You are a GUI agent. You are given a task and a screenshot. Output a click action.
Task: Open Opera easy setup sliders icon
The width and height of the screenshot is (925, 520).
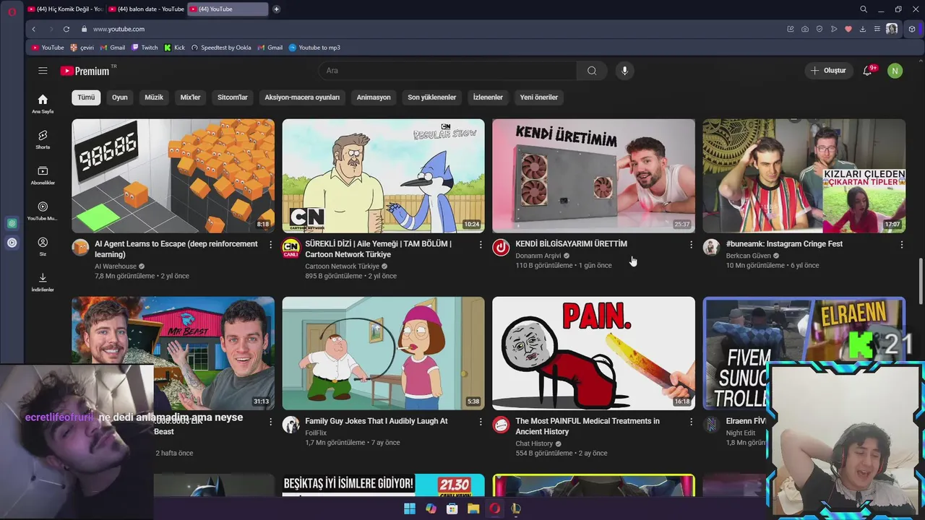pyautogui.click(x=877, y=29)
